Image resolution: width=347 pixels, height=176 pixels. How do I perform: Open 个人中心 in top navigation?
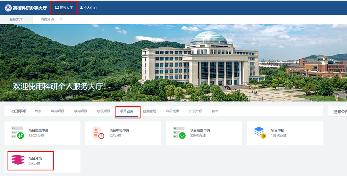click(x=88, y=8)
